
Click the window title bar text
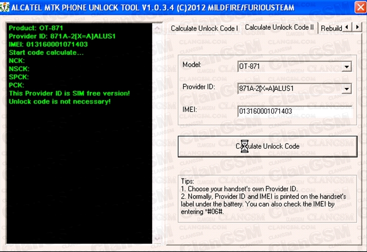point(153,7)
